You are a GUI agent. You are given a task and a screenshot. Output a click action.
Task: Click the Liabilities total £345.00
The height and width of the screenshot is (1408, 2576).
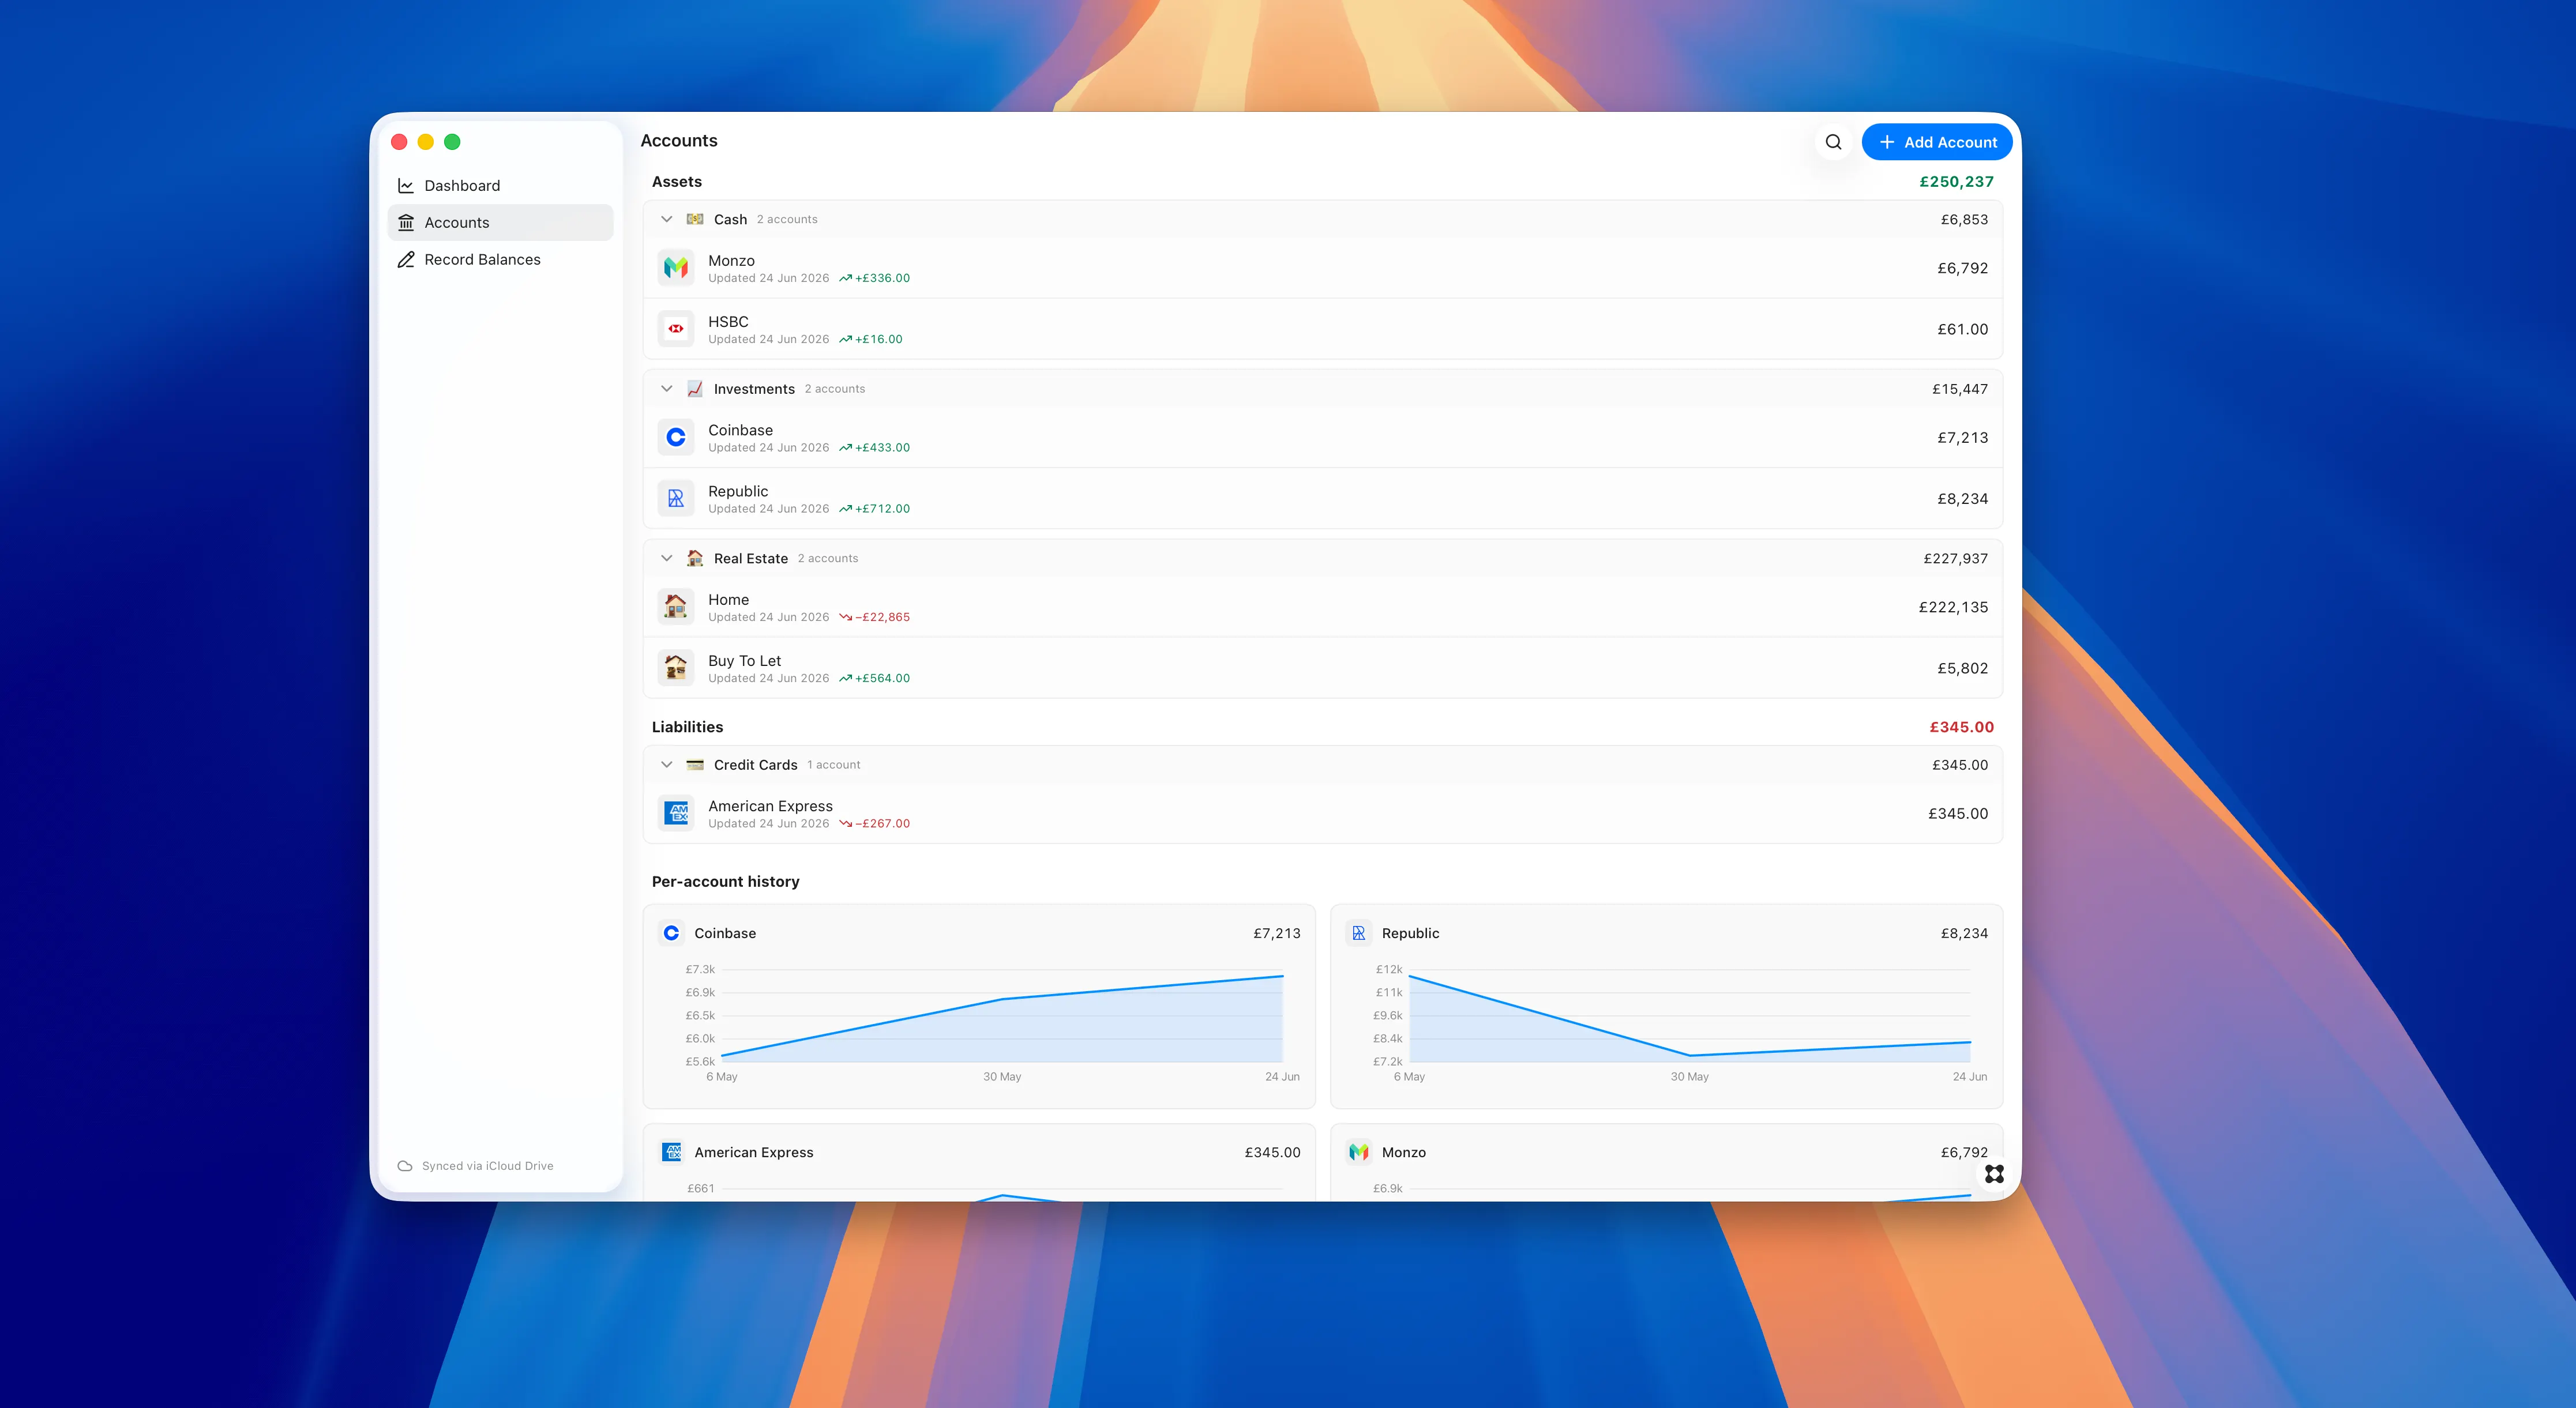pos(1961,728)
